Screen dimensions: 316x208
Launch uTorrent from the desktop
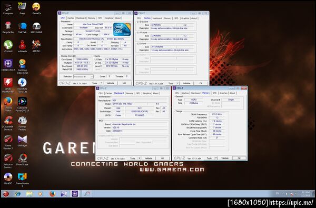[x=8, y=46]
